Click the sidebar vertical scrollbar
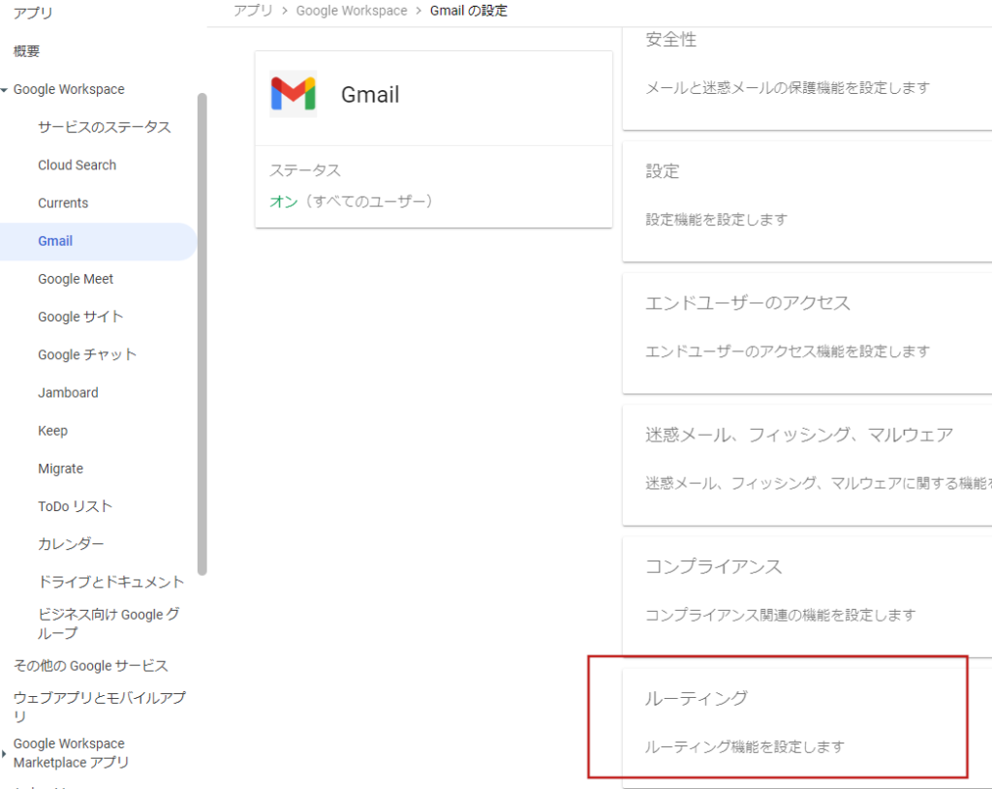Screen dimensions: 992x789 (x=201, y=334)
